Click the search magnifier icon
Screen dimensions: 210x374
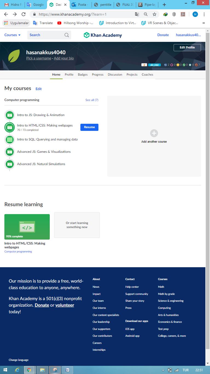[67, 35]
